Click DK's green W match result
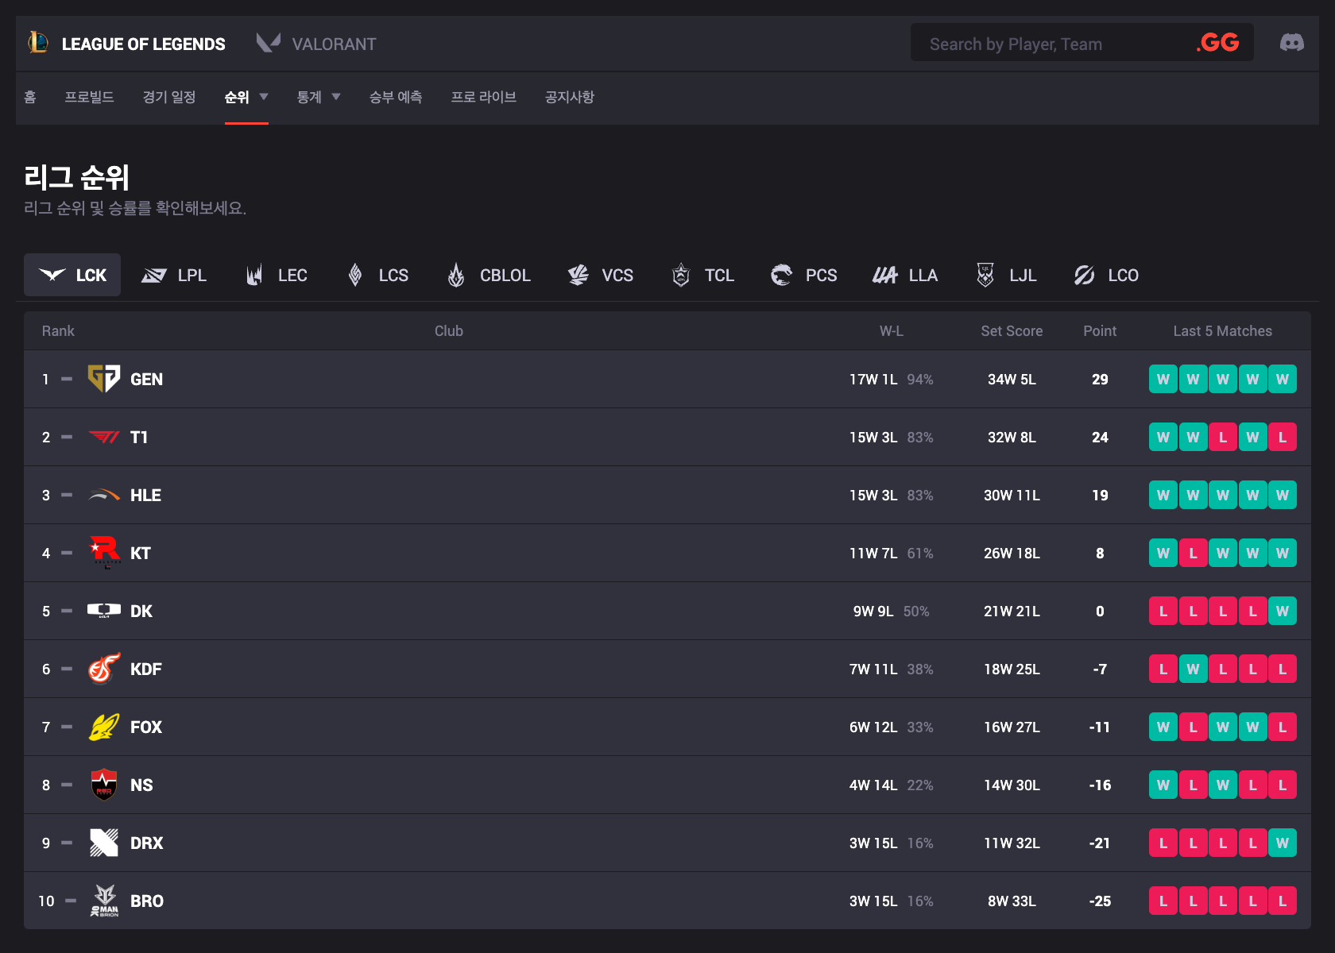 pos(1283,611)
